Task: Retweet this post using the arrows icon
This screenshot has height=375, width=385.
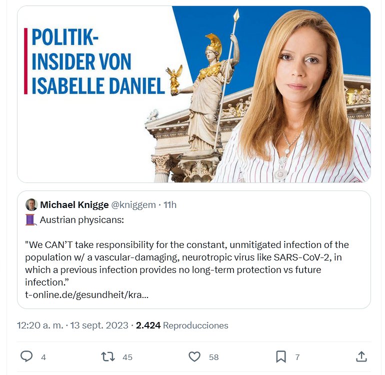Action: tap(107, 356)
